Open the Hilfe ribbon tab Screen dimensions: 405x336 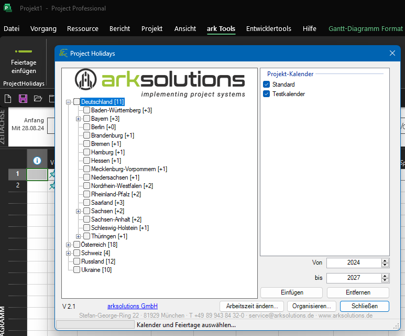pyautogui.click(x=310, y=28)
